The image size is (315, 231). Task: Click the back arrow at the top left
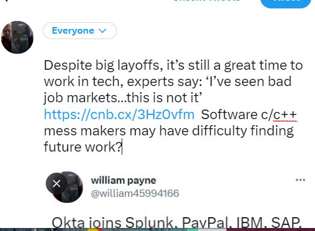(6, 1)
